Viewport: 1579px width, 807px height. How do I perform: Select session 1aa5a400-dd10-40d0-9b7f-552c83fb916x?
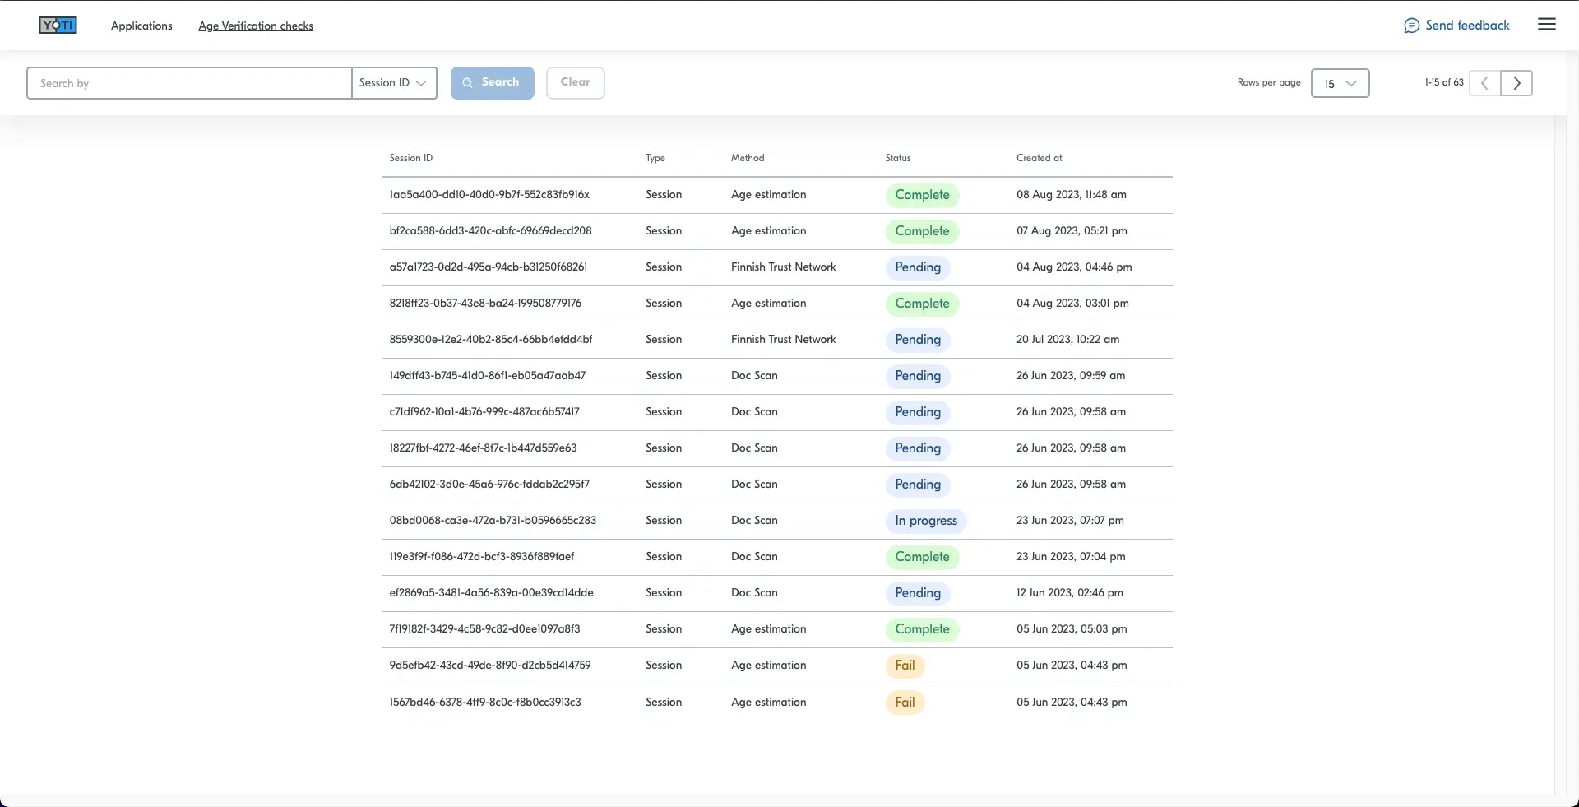[489, 195]
